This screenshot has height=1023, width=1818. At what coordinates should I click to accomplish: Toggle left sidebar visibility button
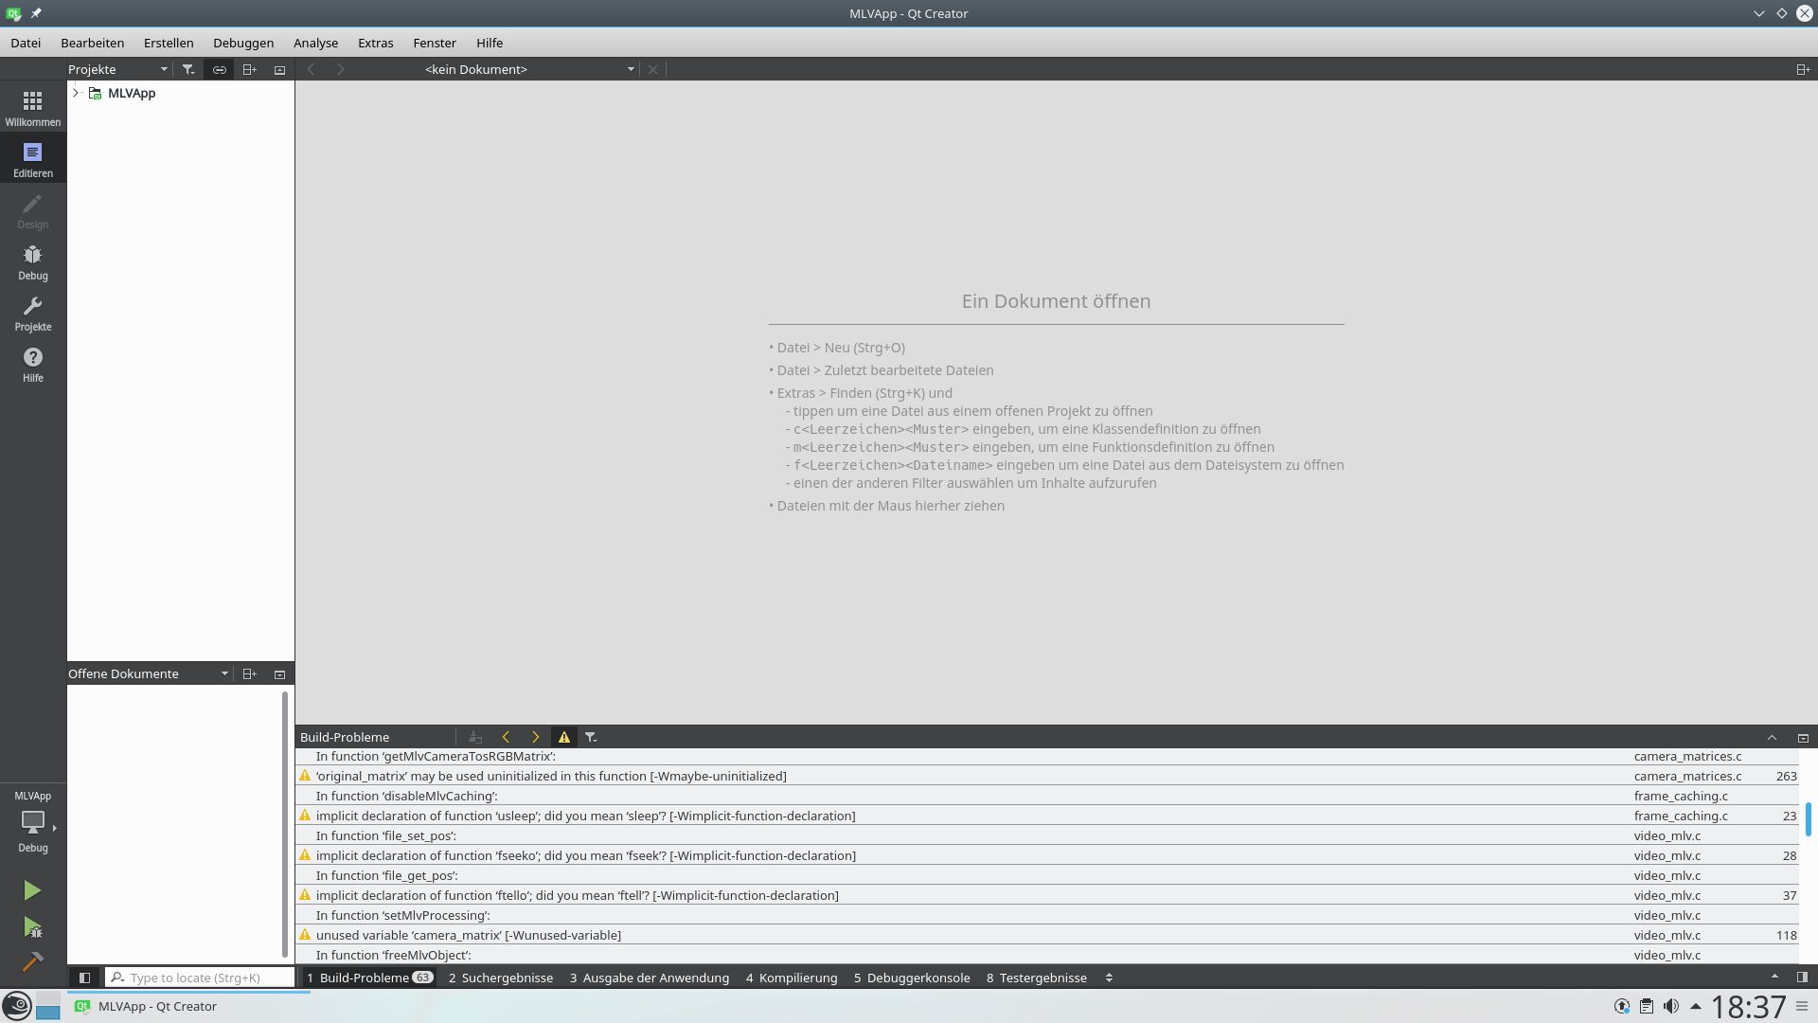point(84,978)
